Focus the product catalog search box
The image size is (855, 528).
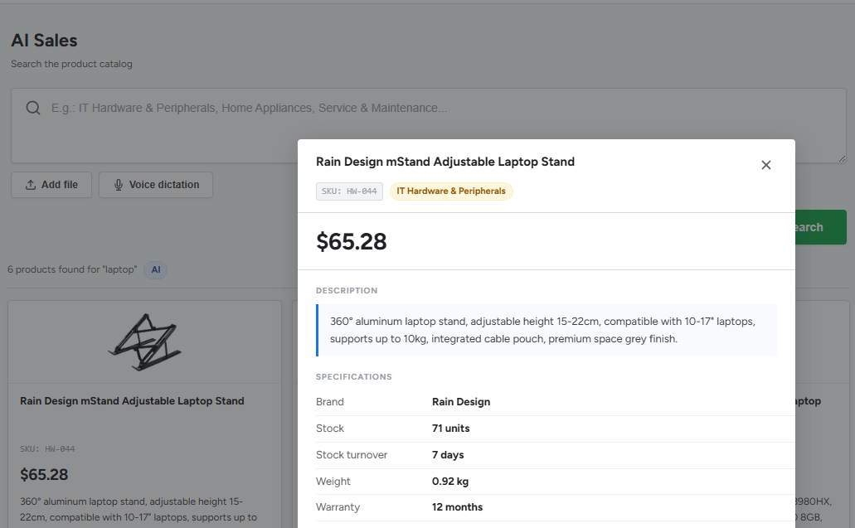click(429, 126)
